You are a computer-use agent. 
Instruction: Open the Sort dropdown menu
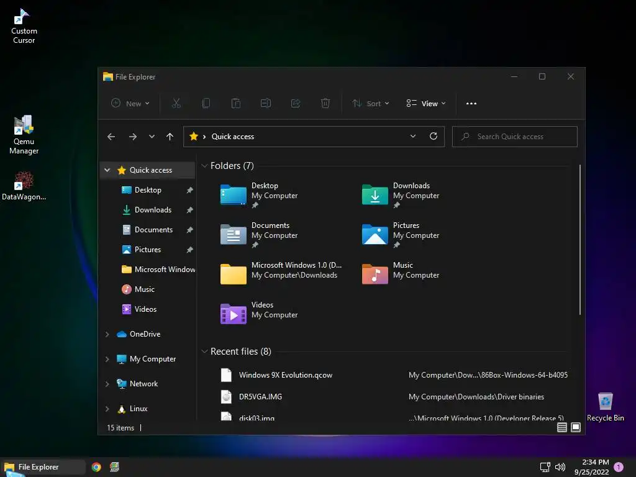[x=371, y=104]
